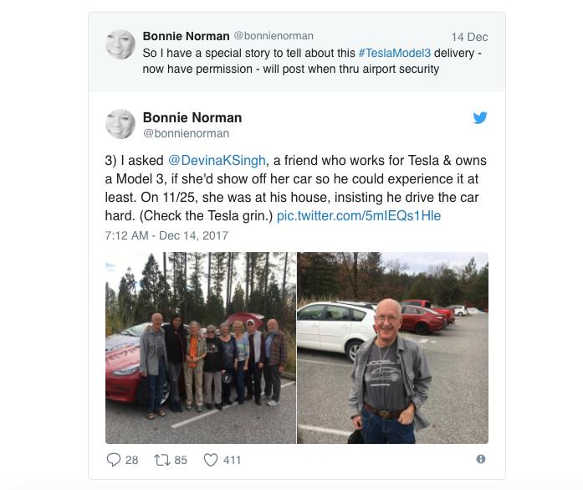This screenshot has height=490, width=583.
Task: Click the 7:12 AM - Dec 14, 2017 timestamp
Action: (166, 236)
